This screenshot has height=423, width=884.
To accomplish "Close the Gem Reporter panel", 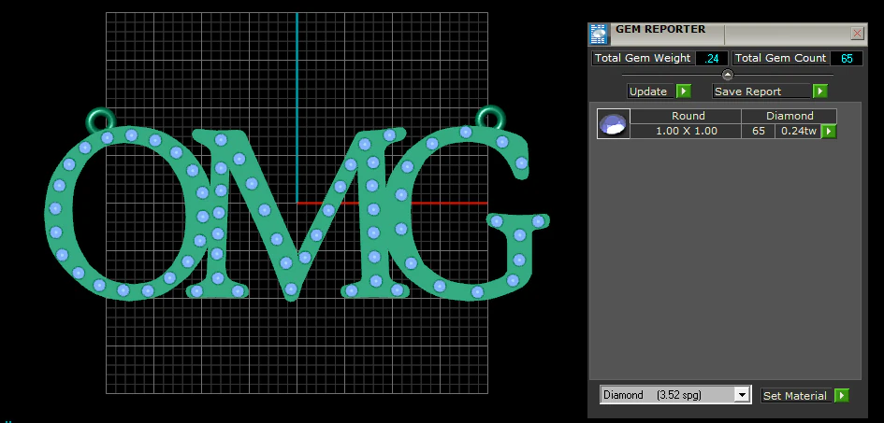I will [857, 34].
